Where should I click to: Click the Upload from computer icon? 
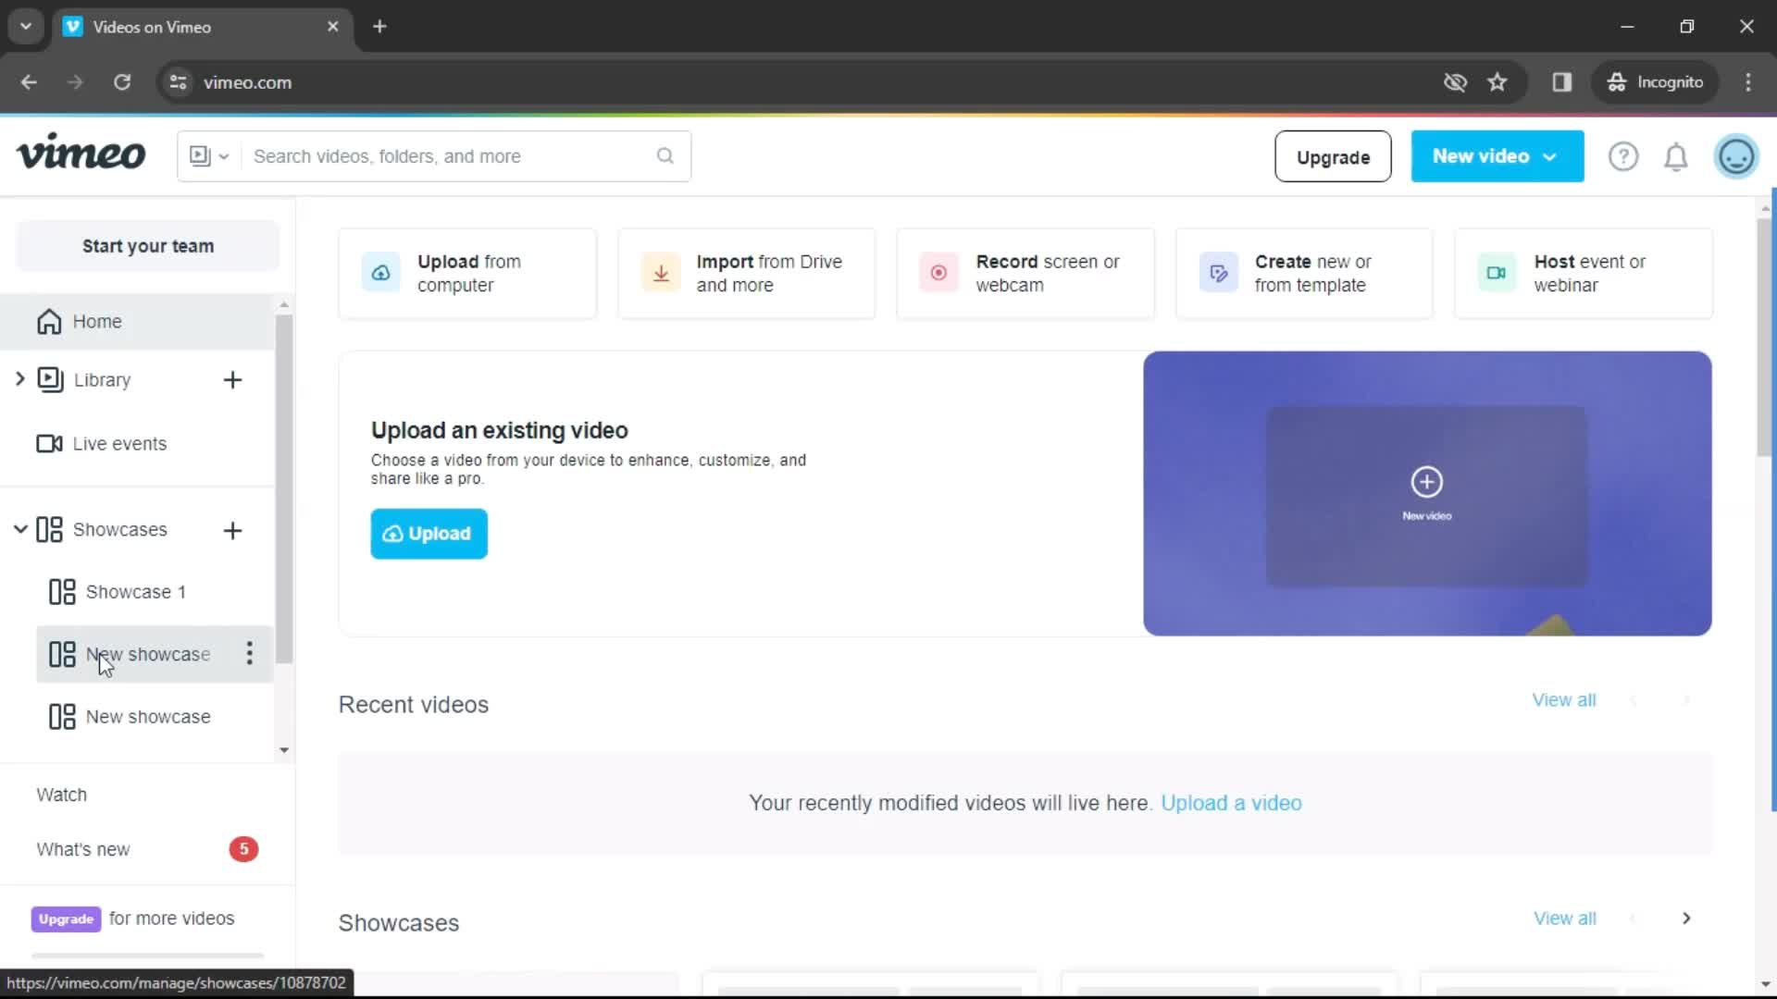point(380,272)
